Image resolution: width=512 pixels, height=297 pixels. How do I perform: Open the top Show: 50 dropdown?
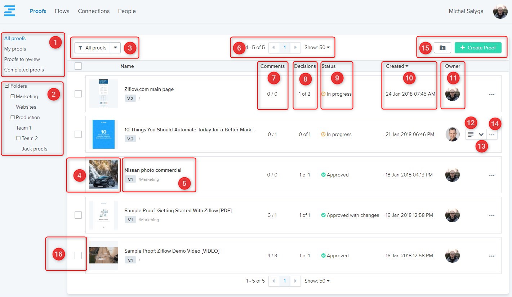coord(317,47)
